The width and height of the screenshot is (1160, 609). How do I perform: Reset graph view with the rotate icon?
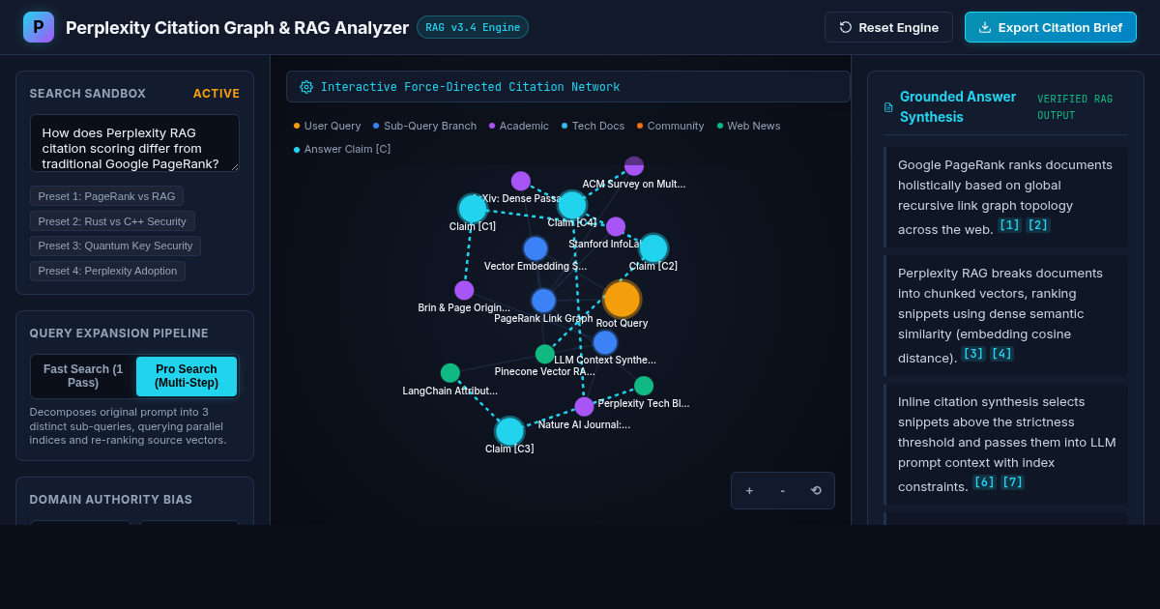click(x=816, y=490)
